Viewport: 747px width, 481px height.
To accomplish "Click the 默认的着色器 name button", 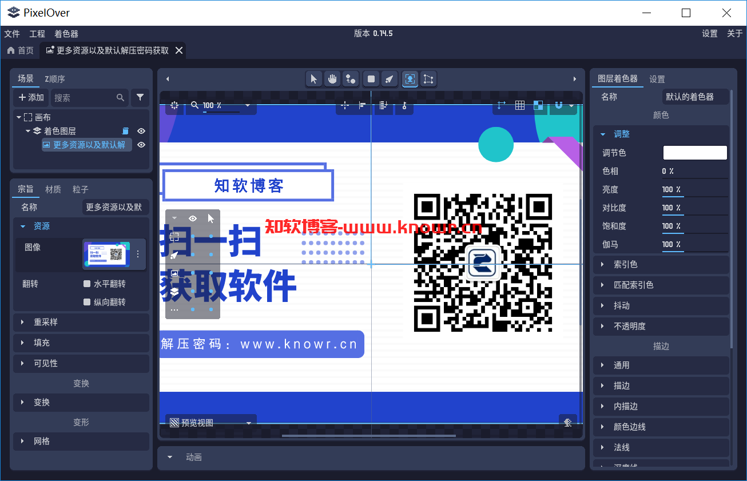I will [696, 97].
